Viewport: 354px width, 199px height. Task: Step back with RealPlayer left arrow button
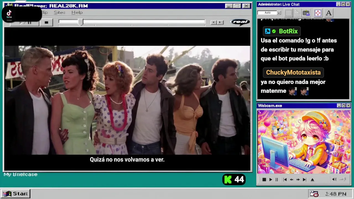[214, 22]
